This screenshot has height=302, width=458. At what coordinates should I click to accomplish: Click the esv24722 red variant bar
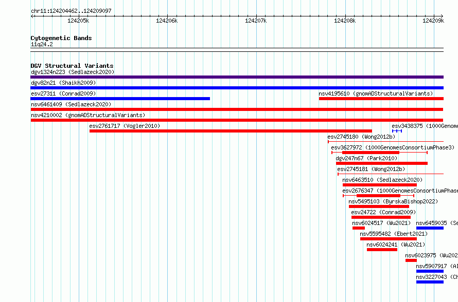pyautogui.click(x=381, y=217)
